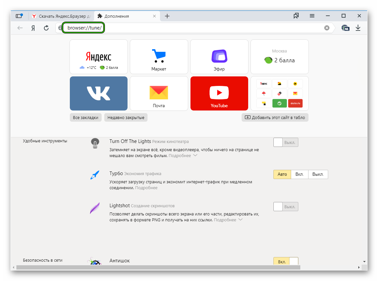Select the small red umbrella icon
The image size is (378, 281).
tap(264, 93)
